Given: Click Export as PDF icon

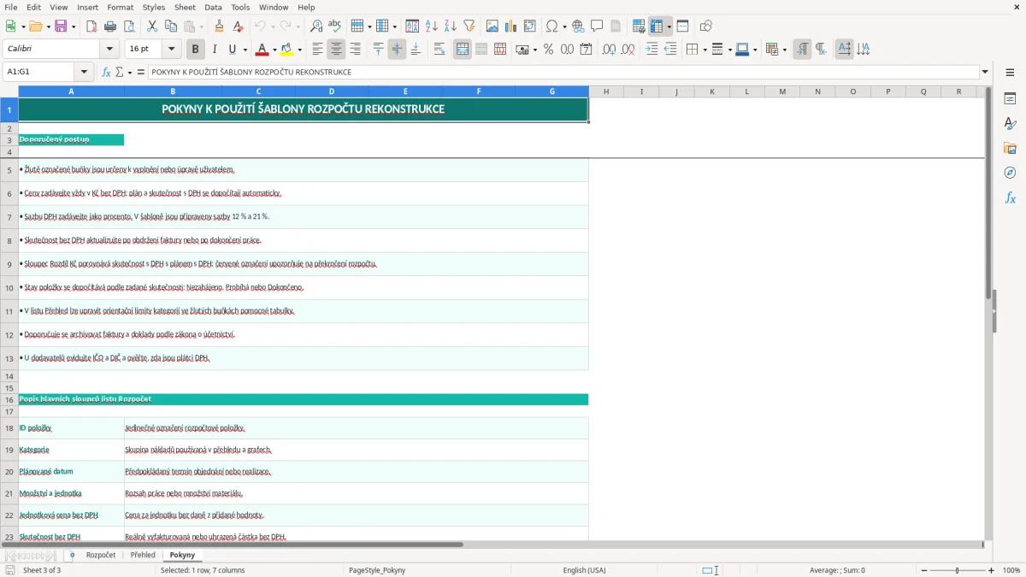Looking at the screenshot, I should click(91, 26).
